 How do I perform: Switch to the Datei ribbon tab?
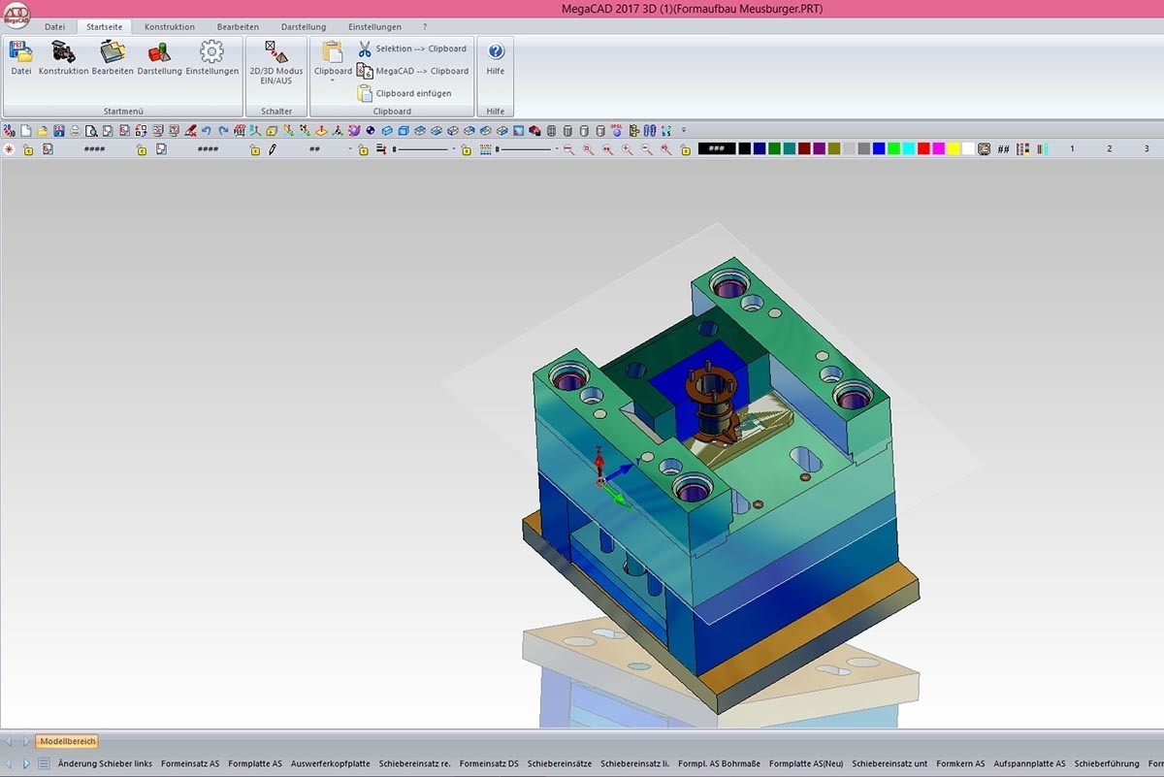coord(55,27)
